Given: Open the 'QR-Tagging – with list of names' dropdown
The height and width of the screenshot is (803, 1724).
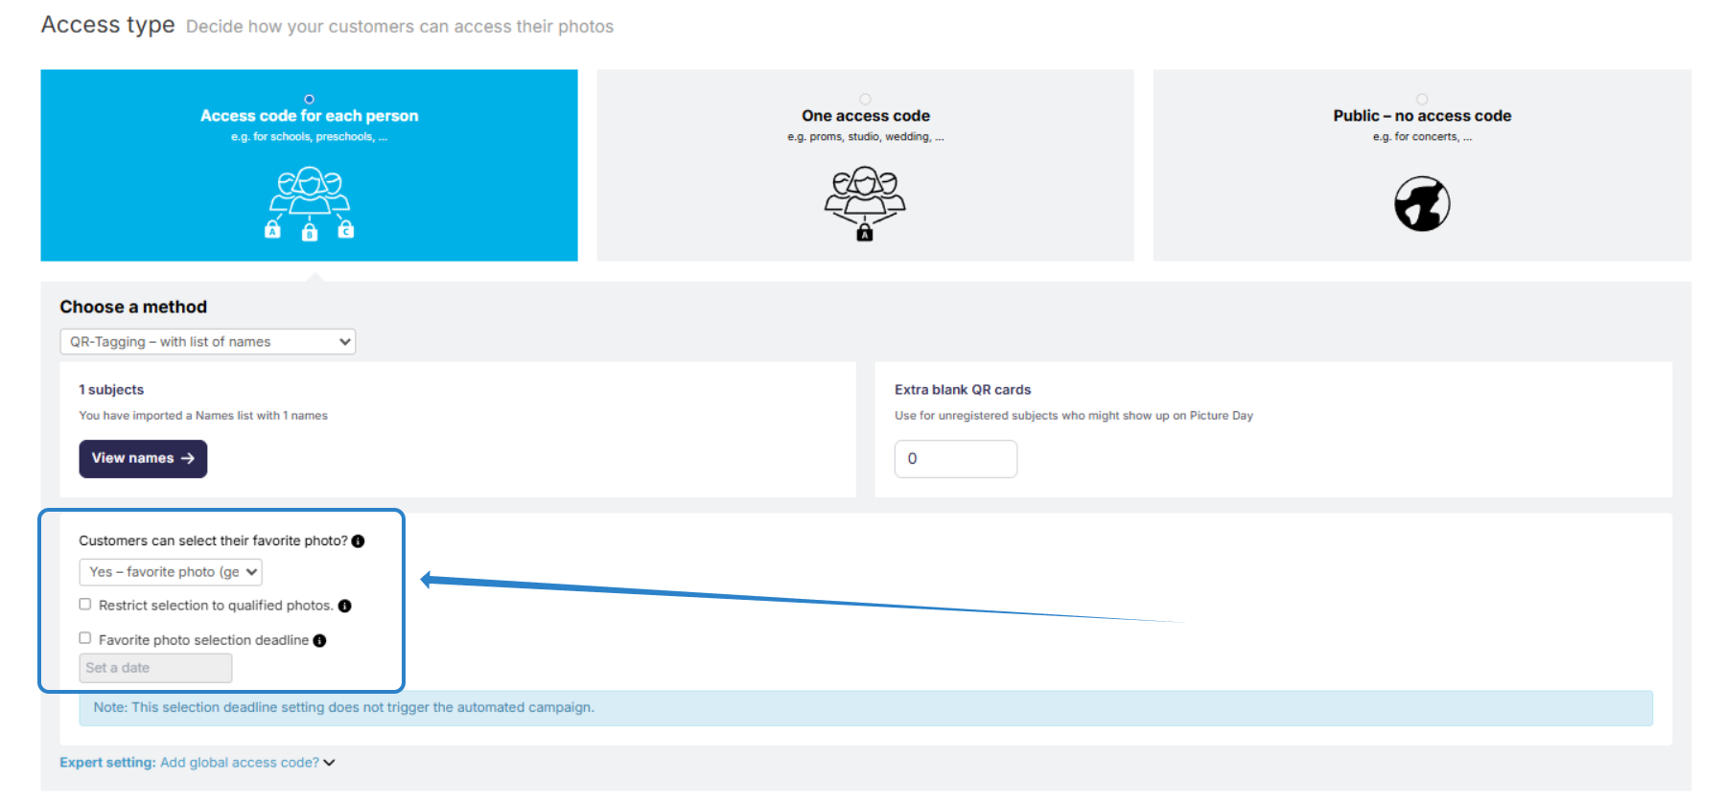Looking at the screenshot, I should pyautogui.click(x=208, y=342).
